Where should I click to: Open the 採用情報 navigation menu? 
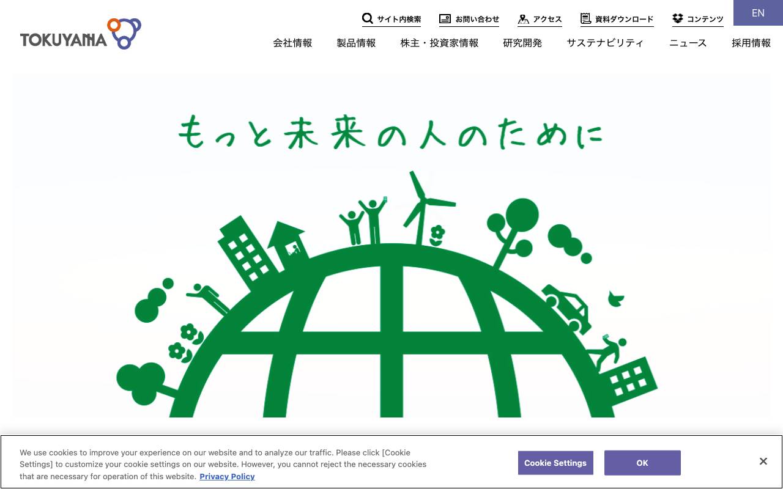(751, 43)
